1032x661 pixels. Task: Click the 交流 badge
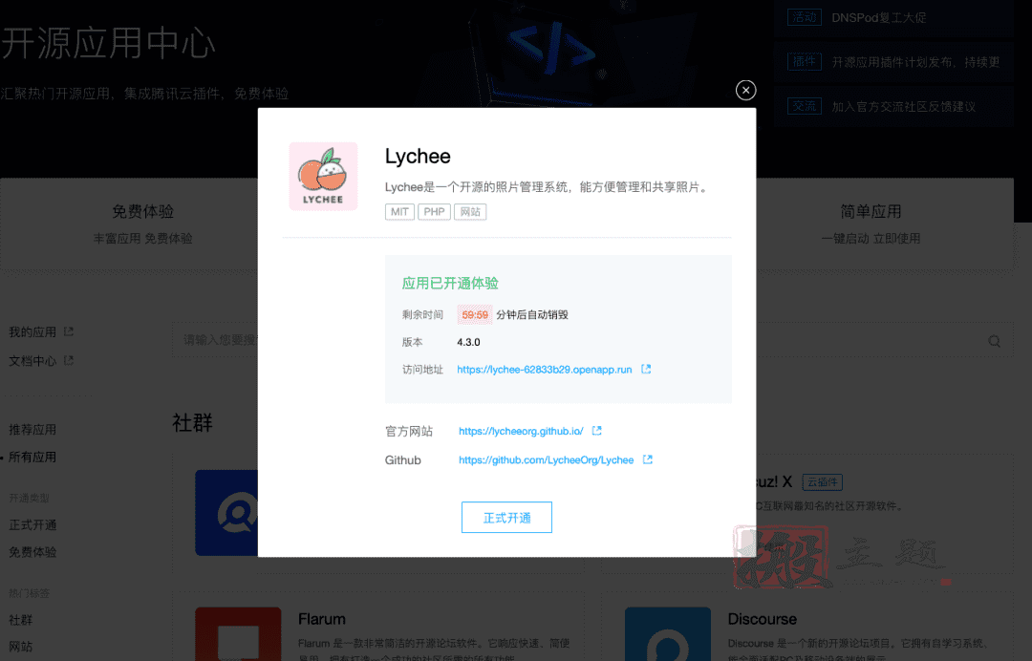805,106
